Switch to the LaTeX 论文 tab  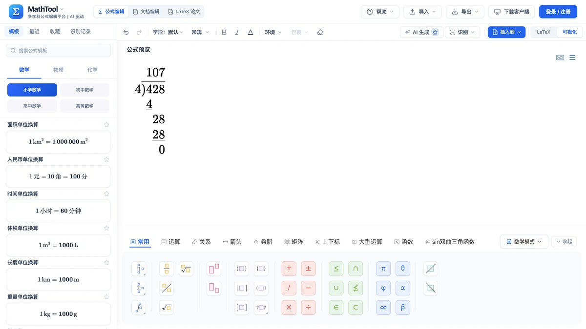click(x=184, y=12)
